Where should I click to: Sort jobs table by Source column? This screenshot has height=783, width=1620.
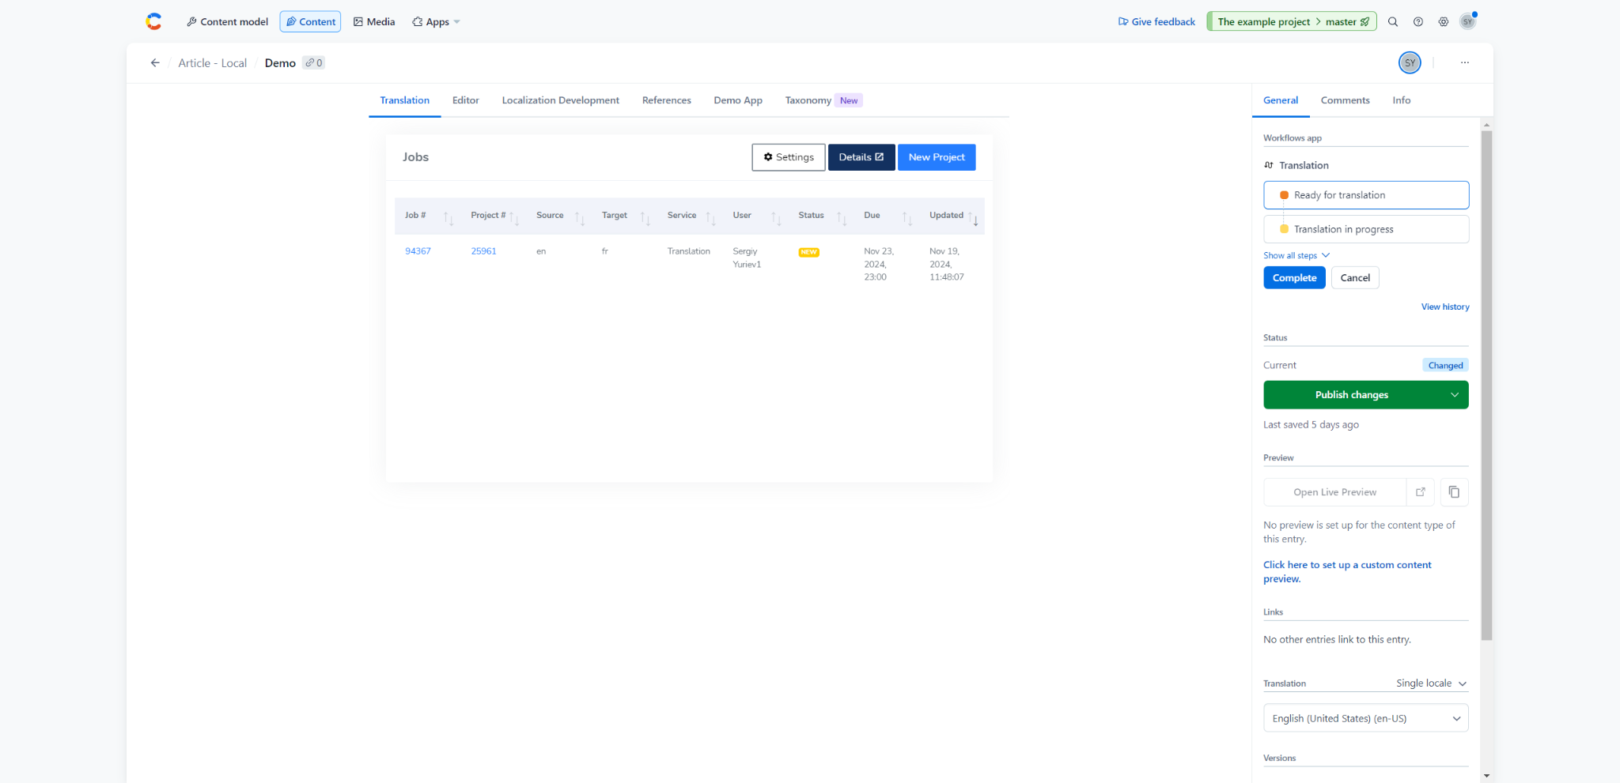click(580, 218)
